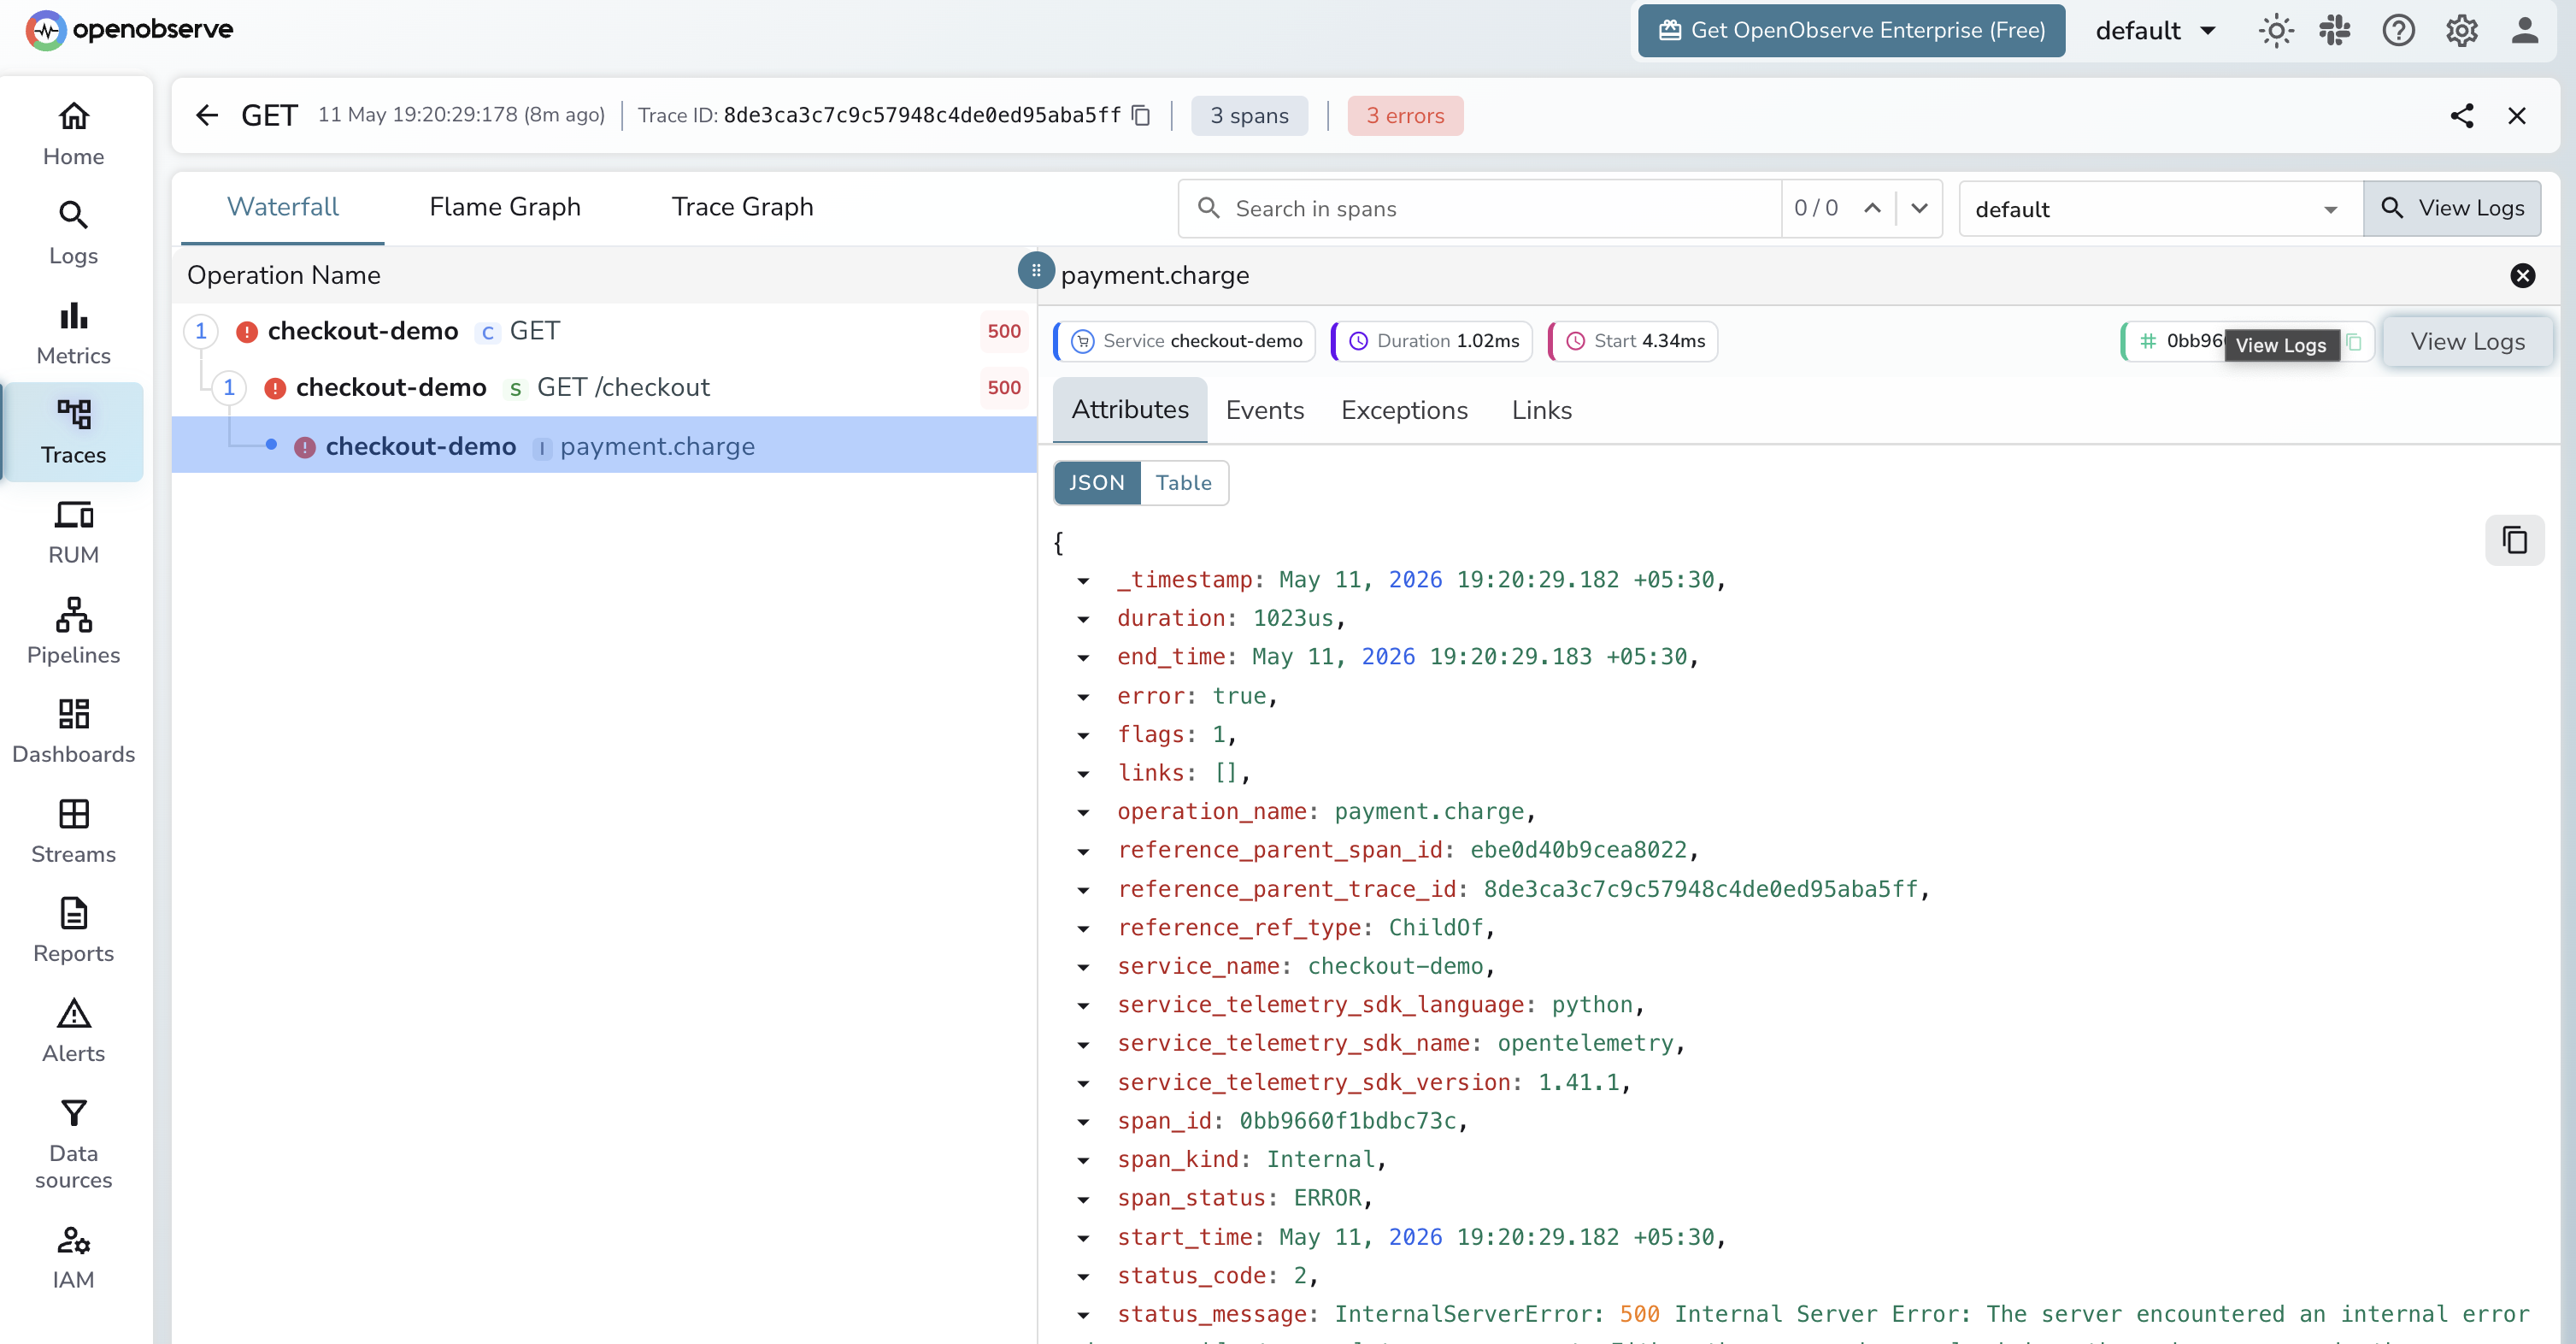
Task: Click the panel resize handle icon
Action: [1036, 270]
